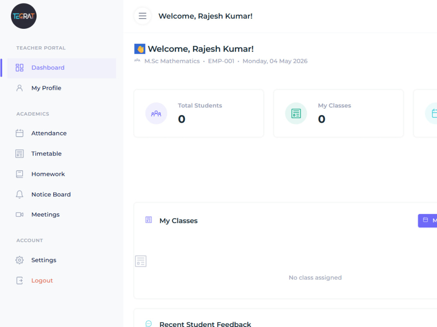The image size is (437, 327).
Task: Click the My Classes section heading icon
Action: pyautogui.click(x=149, y=220)
